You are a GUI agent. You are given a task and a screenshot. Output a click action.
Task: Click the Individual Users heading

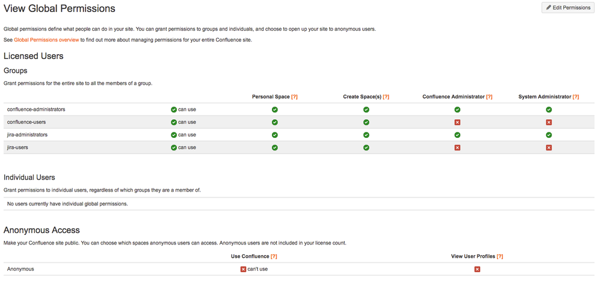[29, 178]
